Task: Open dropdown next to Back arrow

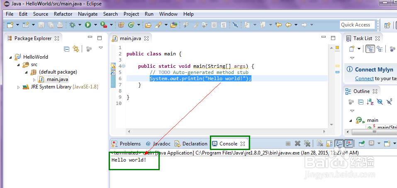Action: (x=296, y=25)
